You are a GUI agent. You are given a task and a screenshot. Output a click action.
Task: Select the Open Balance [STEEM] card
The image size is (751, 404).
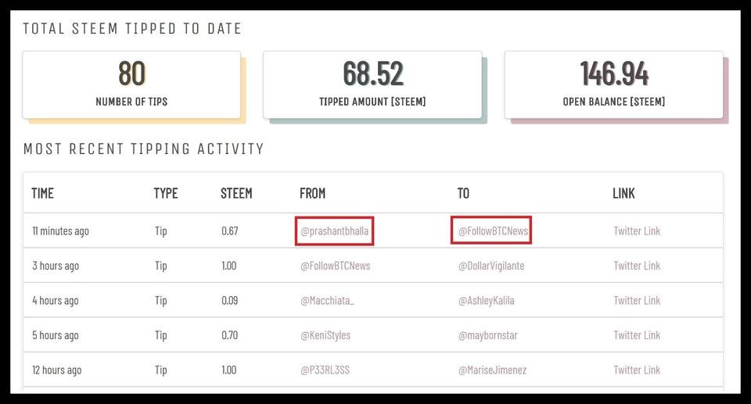click(613, 84)
